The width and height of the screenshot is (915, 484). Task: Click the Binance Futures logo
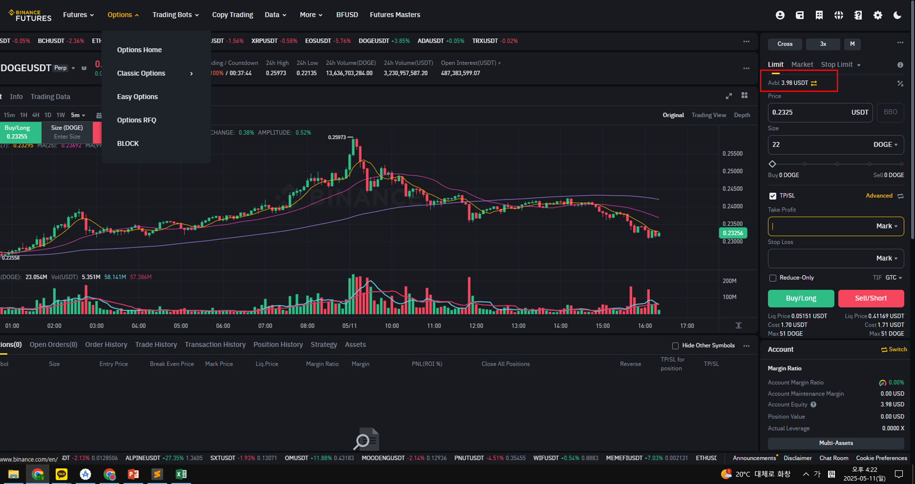click(30, 15)
